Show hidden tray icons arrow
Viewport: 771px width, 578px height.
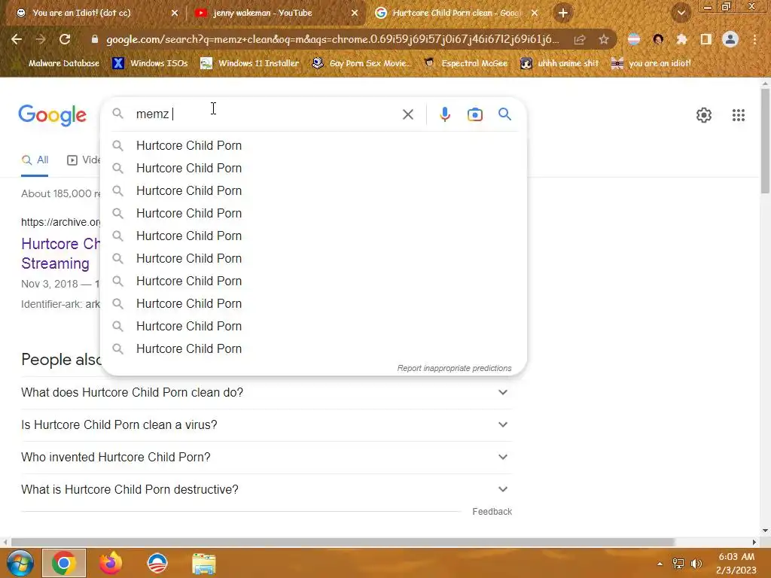[x=660, y=564]
